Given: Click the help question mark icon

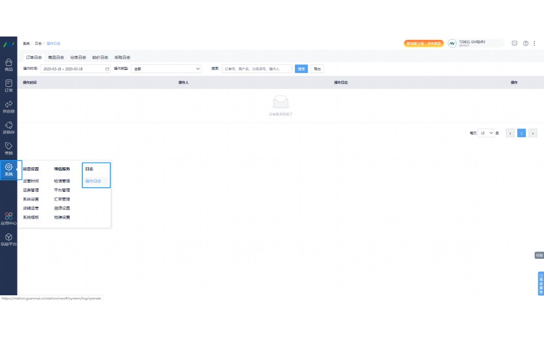Looking at the screenshot, I should [x=525, y=43].
